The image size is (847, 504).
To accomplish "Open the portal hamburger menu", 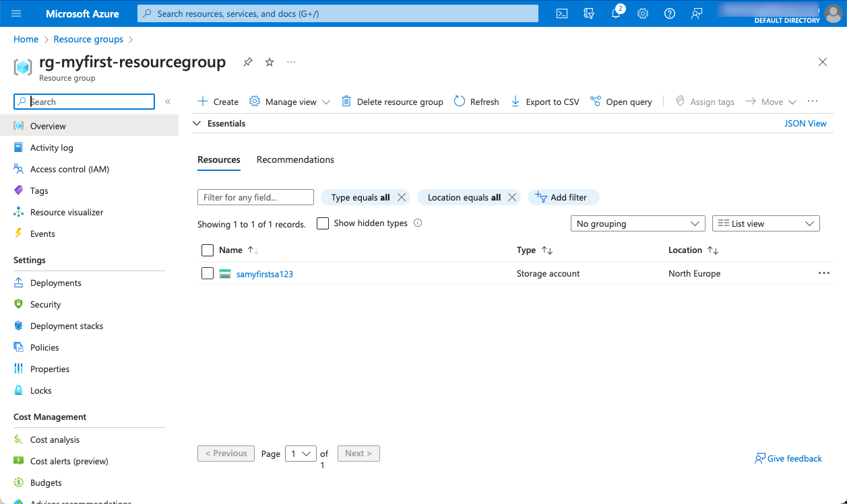I will 16,13.
